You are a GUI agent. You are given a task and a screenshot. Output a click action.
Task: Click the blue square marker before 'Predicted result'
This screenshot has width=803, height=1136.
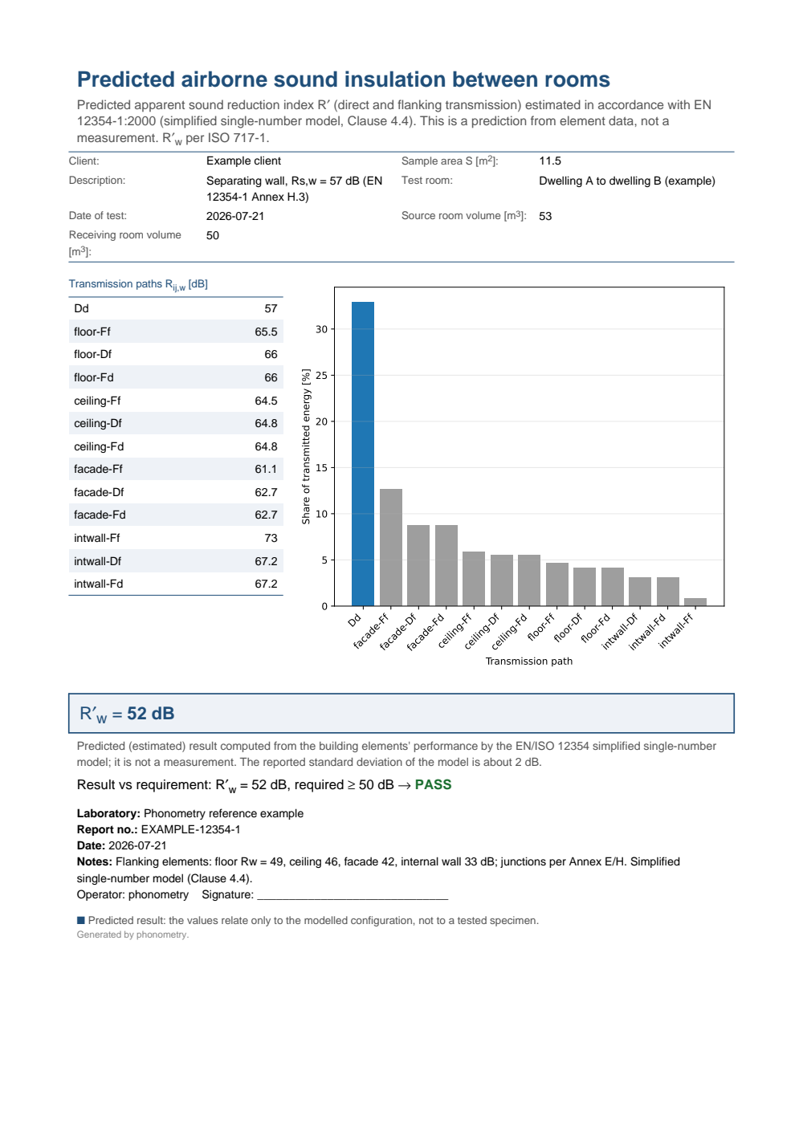[x=81, y=920]
